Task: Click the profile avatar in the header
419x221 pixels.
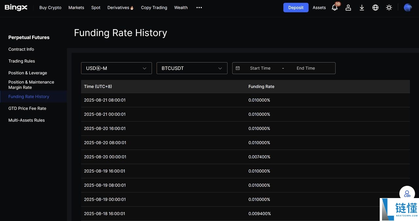Action: tap(408, 8)
